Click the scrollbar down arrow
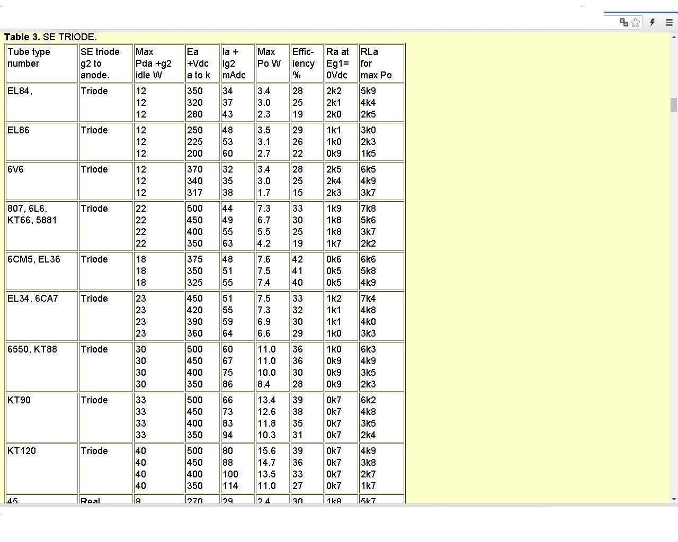The height and width of the screenshot is (542, 678). pyautogui.click(x=674, y=499)
